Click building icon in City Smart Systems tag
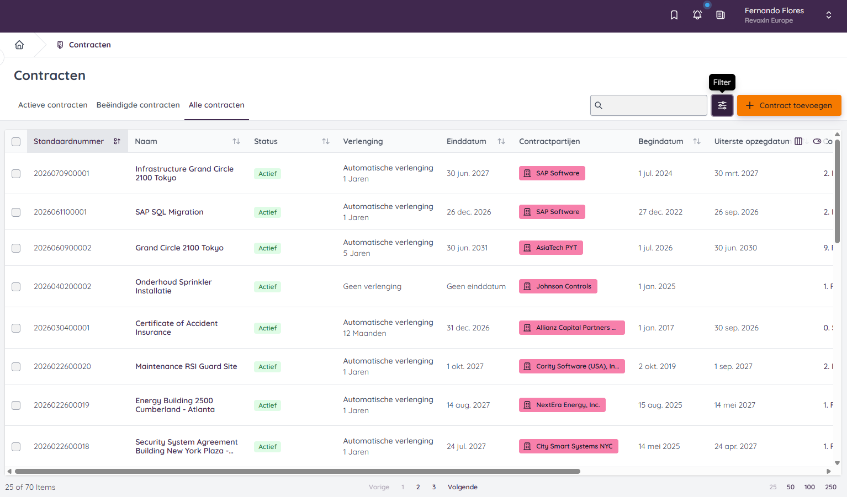Image resolution: width=847 pixels, height=497 pixels. (527, 446)
